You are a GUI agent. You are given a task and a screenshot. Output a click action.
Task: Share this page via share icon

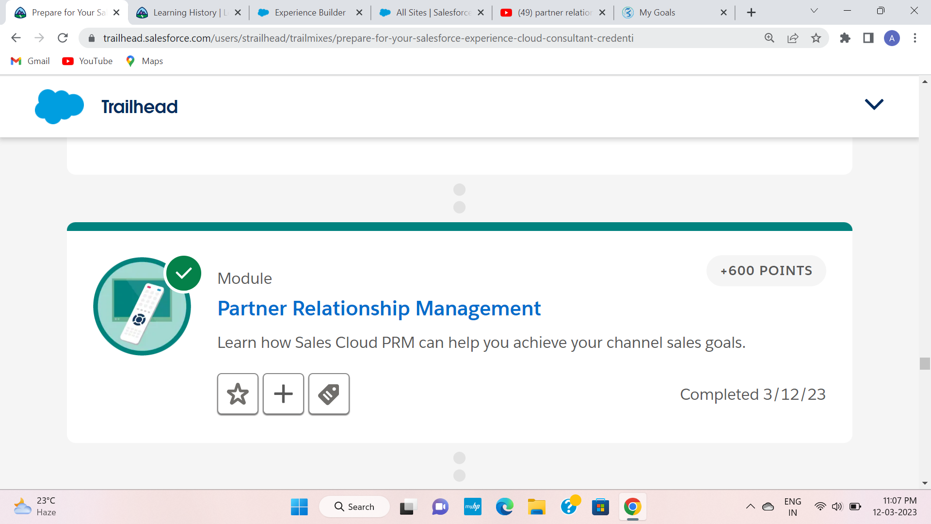coord(793,38)
